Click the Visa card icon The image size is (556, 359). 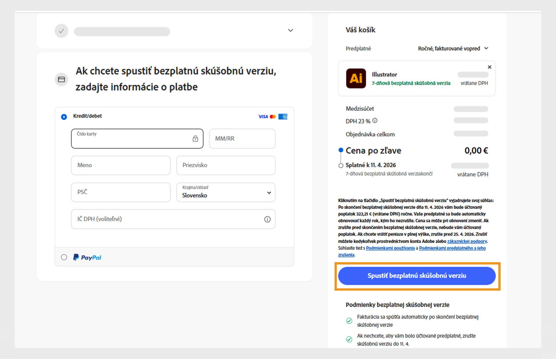263,116
